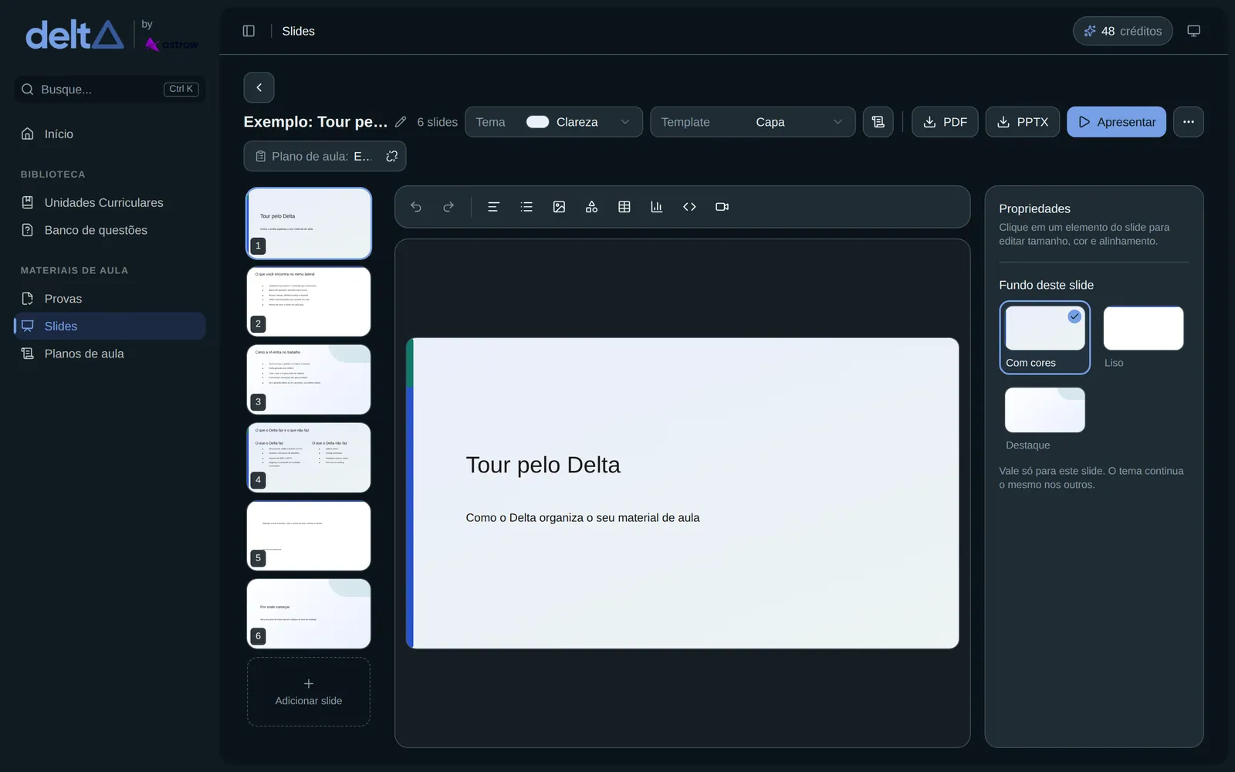Open Banco de questões in the sidebar
Image resolution: width=1235 pixels, height=772 pixels.
110,230
